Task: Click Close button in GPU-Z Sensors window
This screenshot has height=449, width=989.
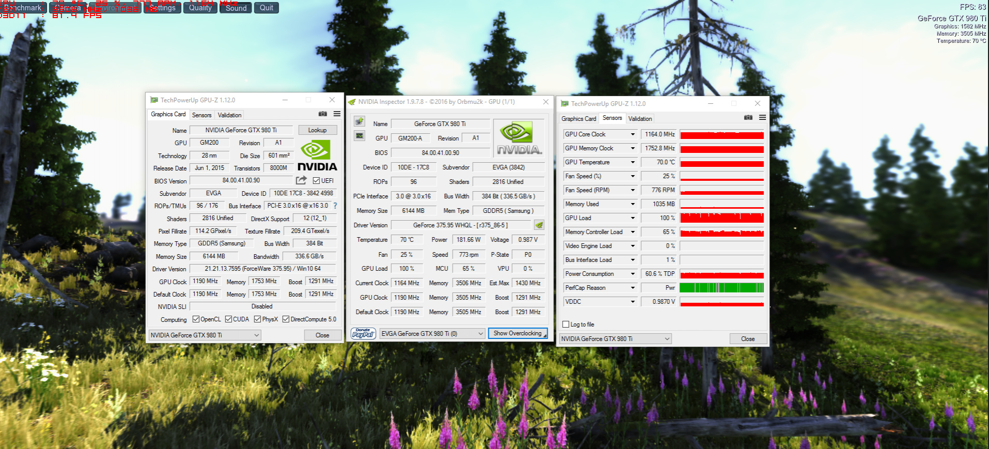Action: pyautogui.click(x=748, y=339)
